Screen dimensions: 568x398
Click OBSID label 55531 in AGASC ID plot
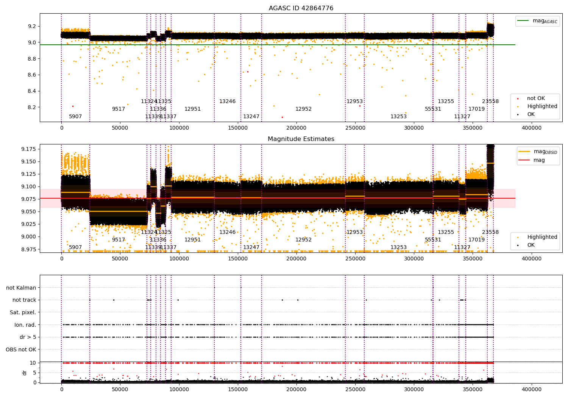coord(433,109)
